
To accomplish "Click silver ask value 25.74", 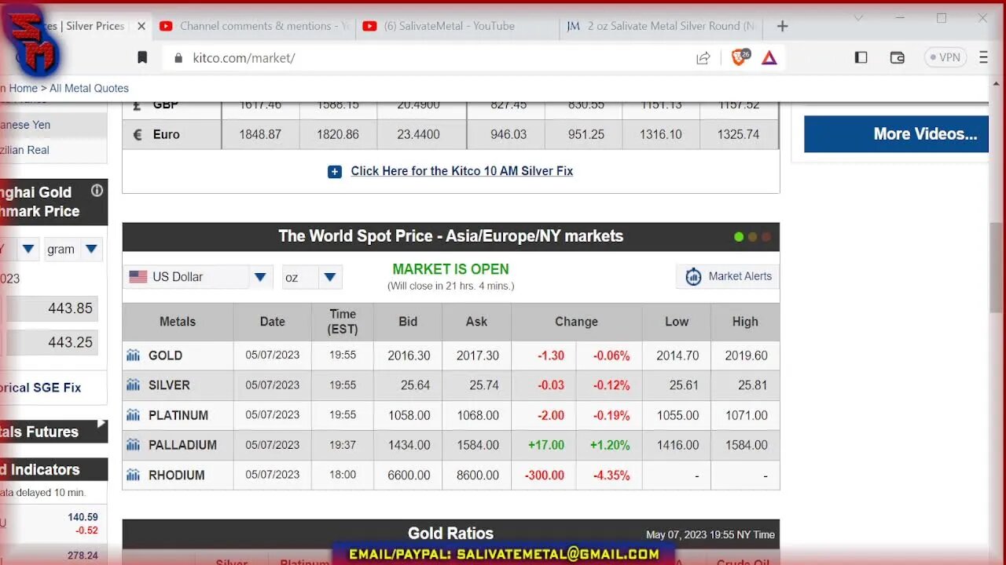I will pyautogui.click(x=484, y=385).
